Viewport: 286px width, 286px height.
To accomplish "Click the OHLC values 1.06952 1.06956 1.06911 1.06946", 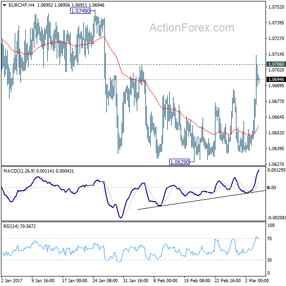I will [71, 5].
